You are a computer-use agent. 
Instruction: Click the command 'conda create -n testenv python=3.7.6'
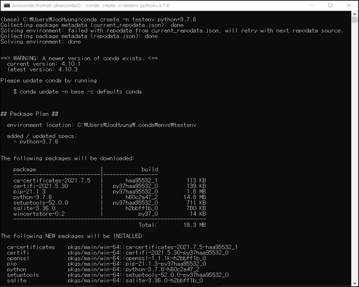click(138, 20)
